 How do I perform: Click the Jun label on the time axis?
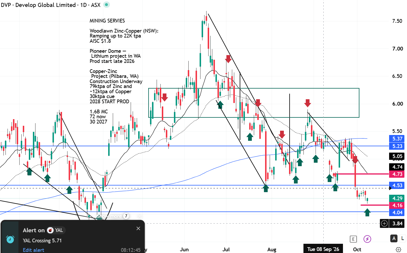click(184, 250)
